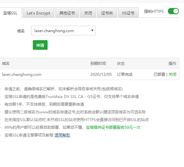This screenshot has height=167, width=184.
Task: Click the 到期时间 column header
Action: coord(98,63)
